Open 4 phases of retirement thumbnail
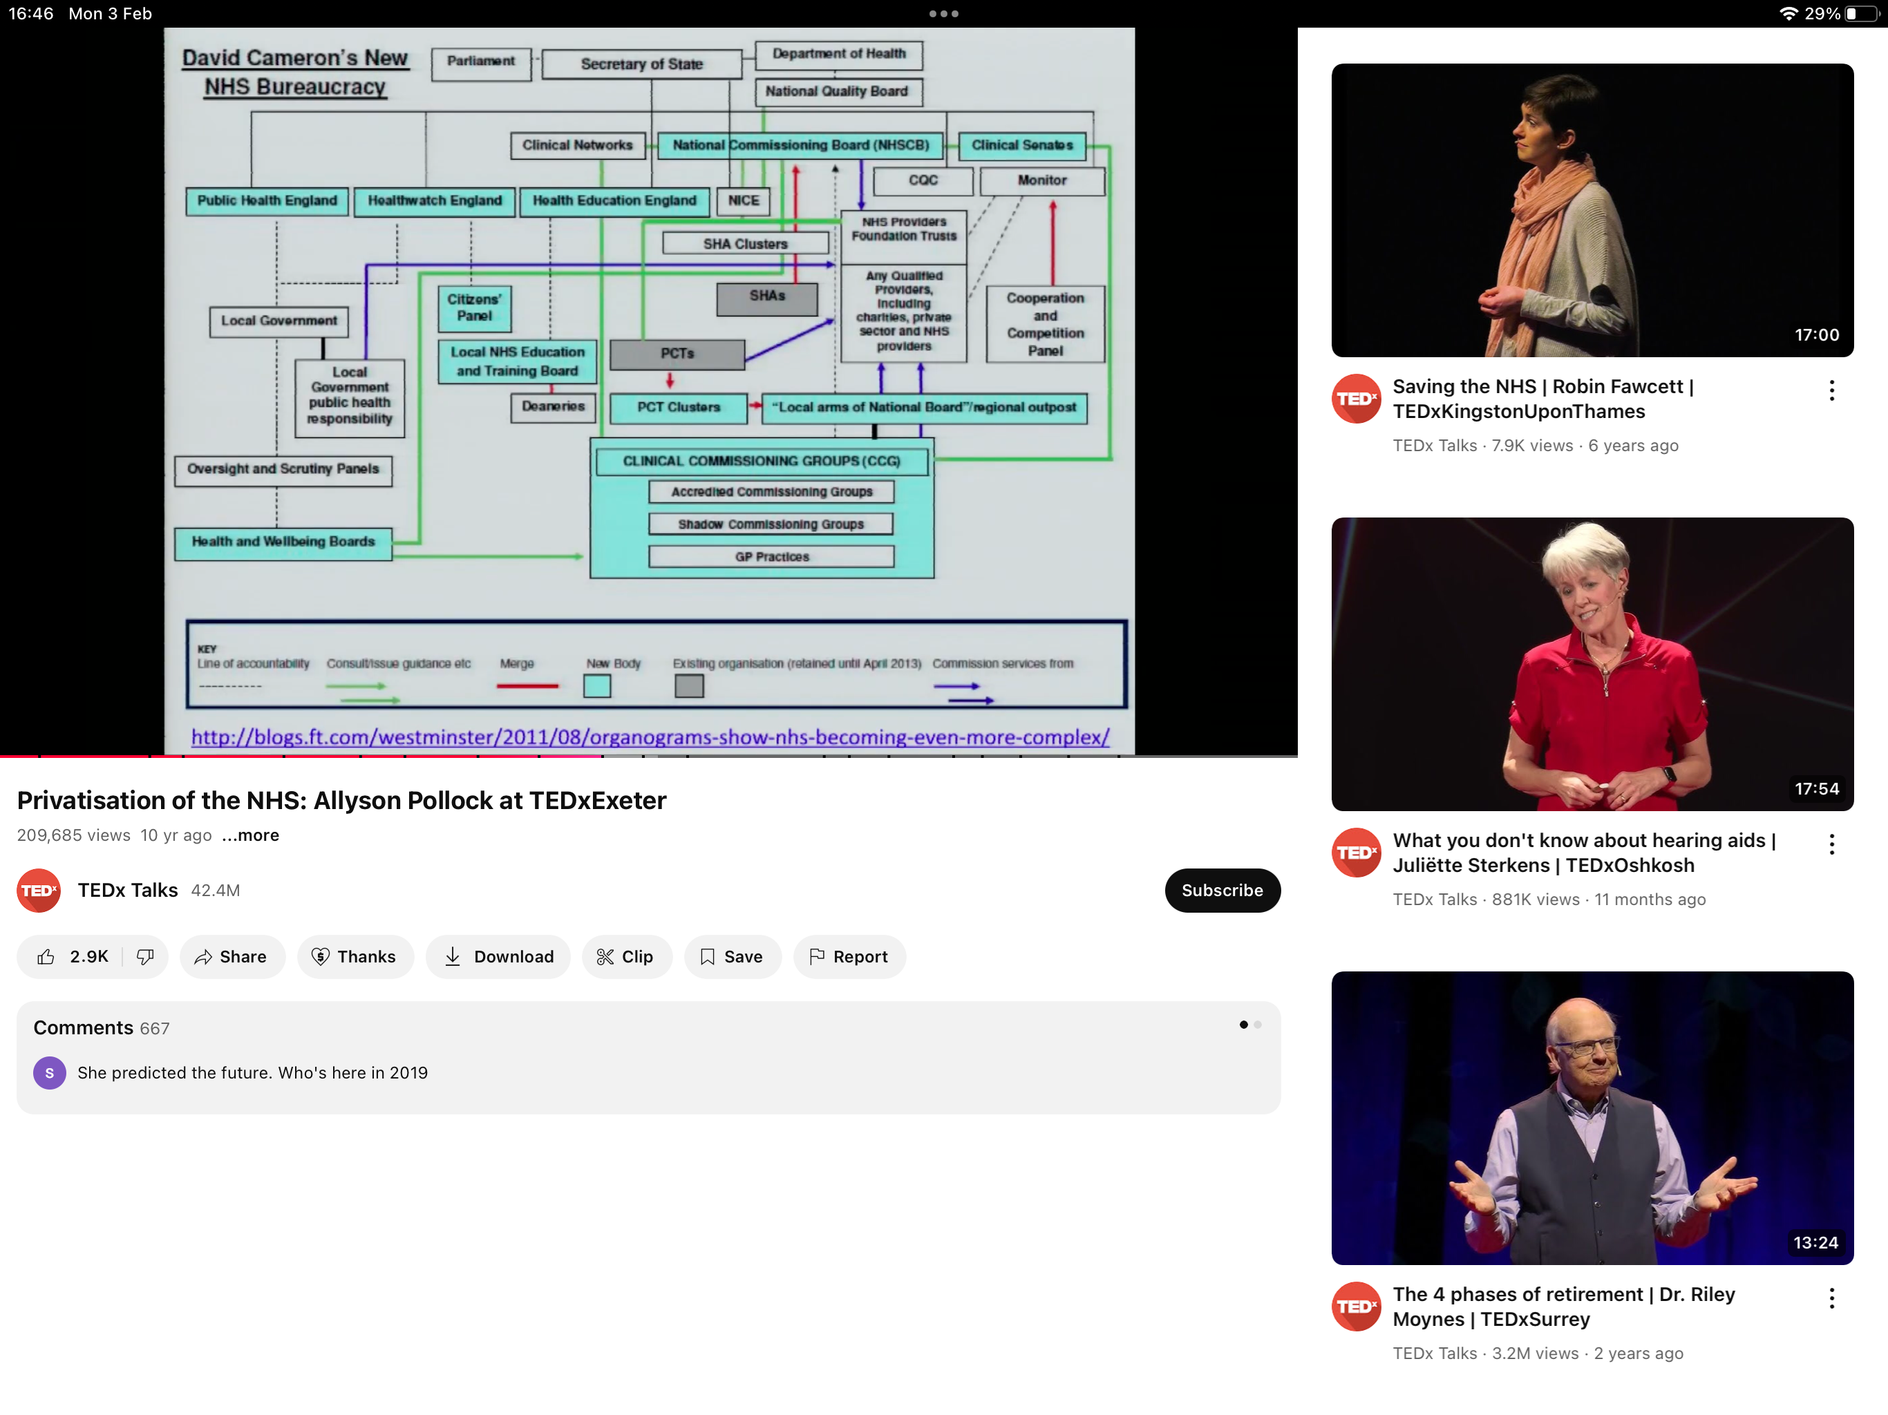Image resolution: width=1888 pixels, height=1415 pixels. pos(1592,1118)
